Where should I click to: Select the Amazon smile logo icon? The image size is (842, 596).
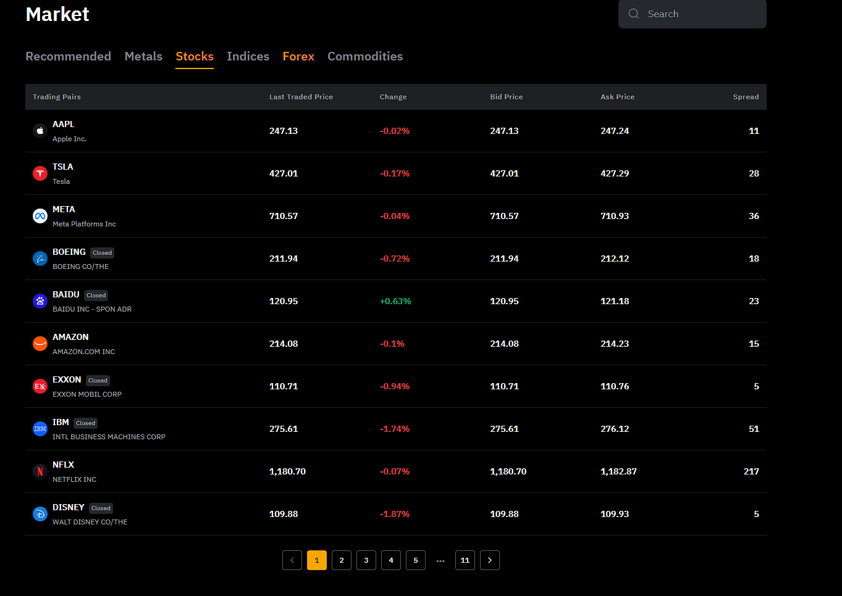[40, 344]
